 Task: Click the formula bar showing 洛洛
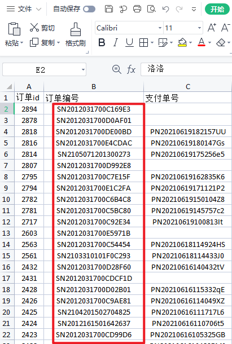click(x=186, y=69)
